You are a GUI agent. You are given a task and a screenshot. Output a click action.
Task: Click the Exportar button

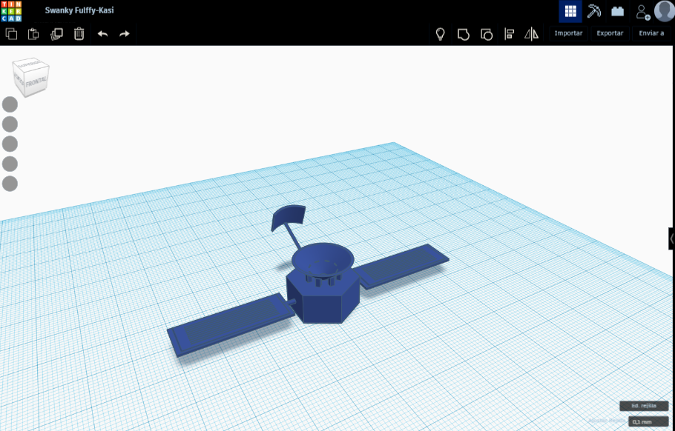(x=609, y=33)
